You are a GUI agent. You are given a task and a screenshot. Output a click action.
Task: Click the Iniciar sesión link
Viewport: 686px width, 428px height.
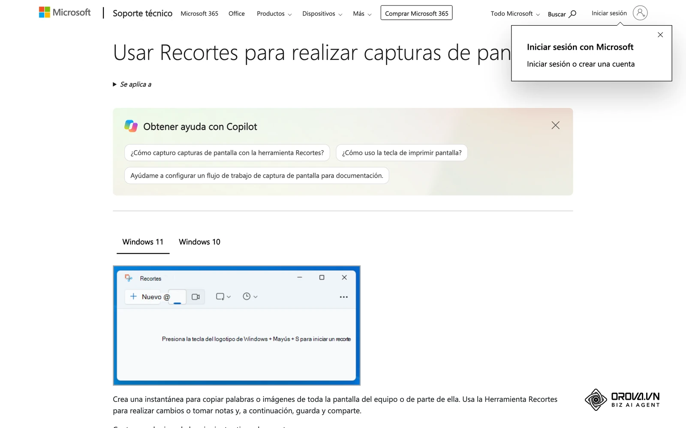(x=609, y=13)
